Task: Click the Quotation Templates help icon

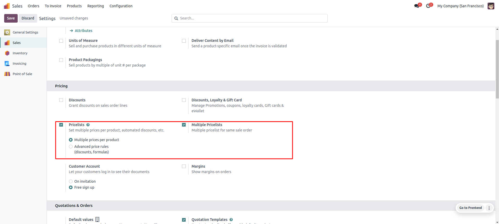Action: pos(231,220)
